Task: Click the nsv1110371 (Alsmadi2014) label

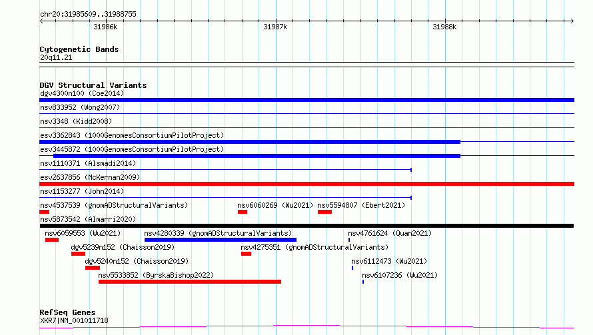Action: pyautogui.click(x=88, y=163)
